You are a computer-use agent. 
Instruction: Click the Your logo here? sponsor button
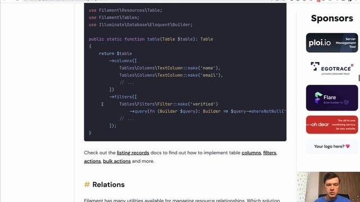332,146
